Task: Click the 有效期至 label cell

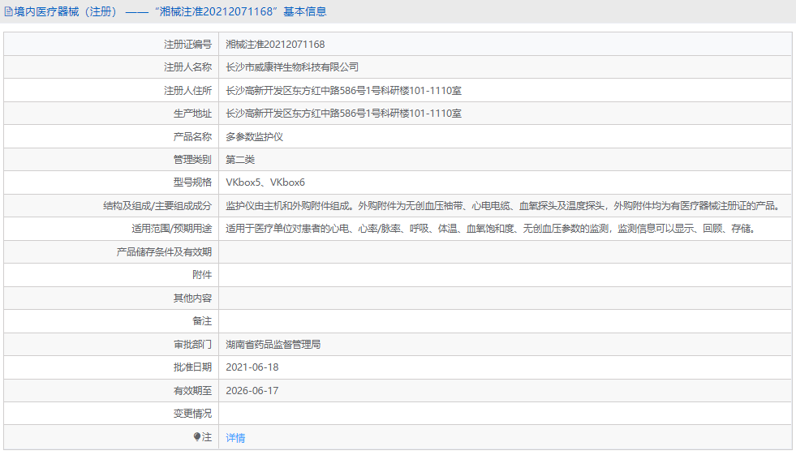Action: 111,390
